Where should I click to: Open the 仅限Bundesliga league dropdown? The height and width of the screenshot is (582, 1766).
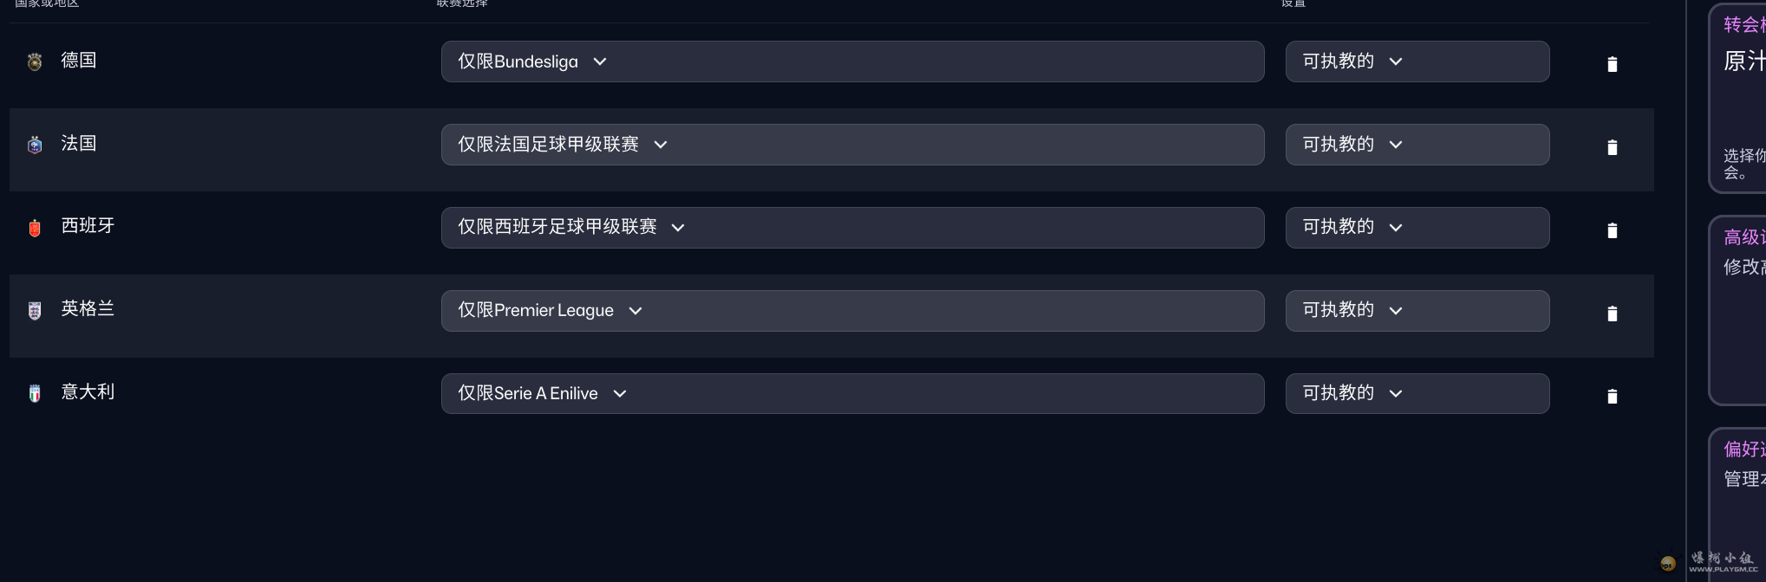click(x=852, y=61)
